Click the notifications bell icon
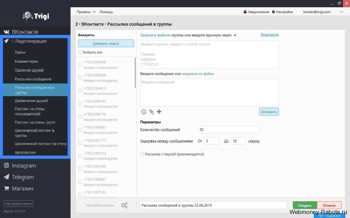The height and width of the screenshot is (218, 350). tap(245, 12)
